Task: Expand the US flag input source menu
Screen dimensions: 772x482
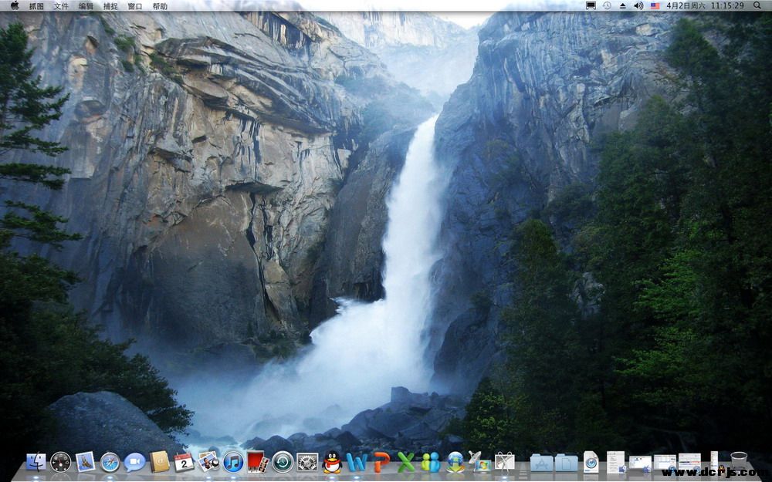Action: [655, 5]
